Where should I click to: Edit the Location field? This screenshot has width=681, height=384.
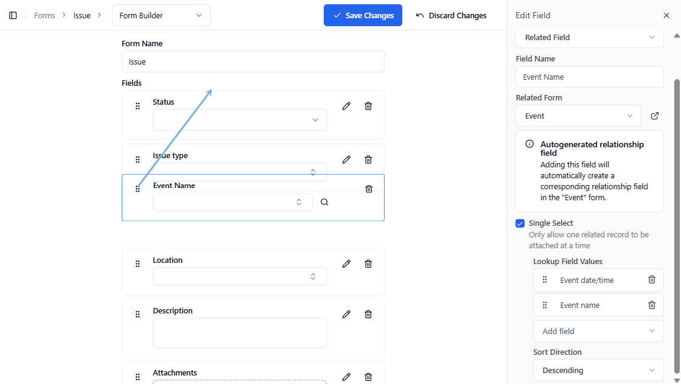point(346,264)
